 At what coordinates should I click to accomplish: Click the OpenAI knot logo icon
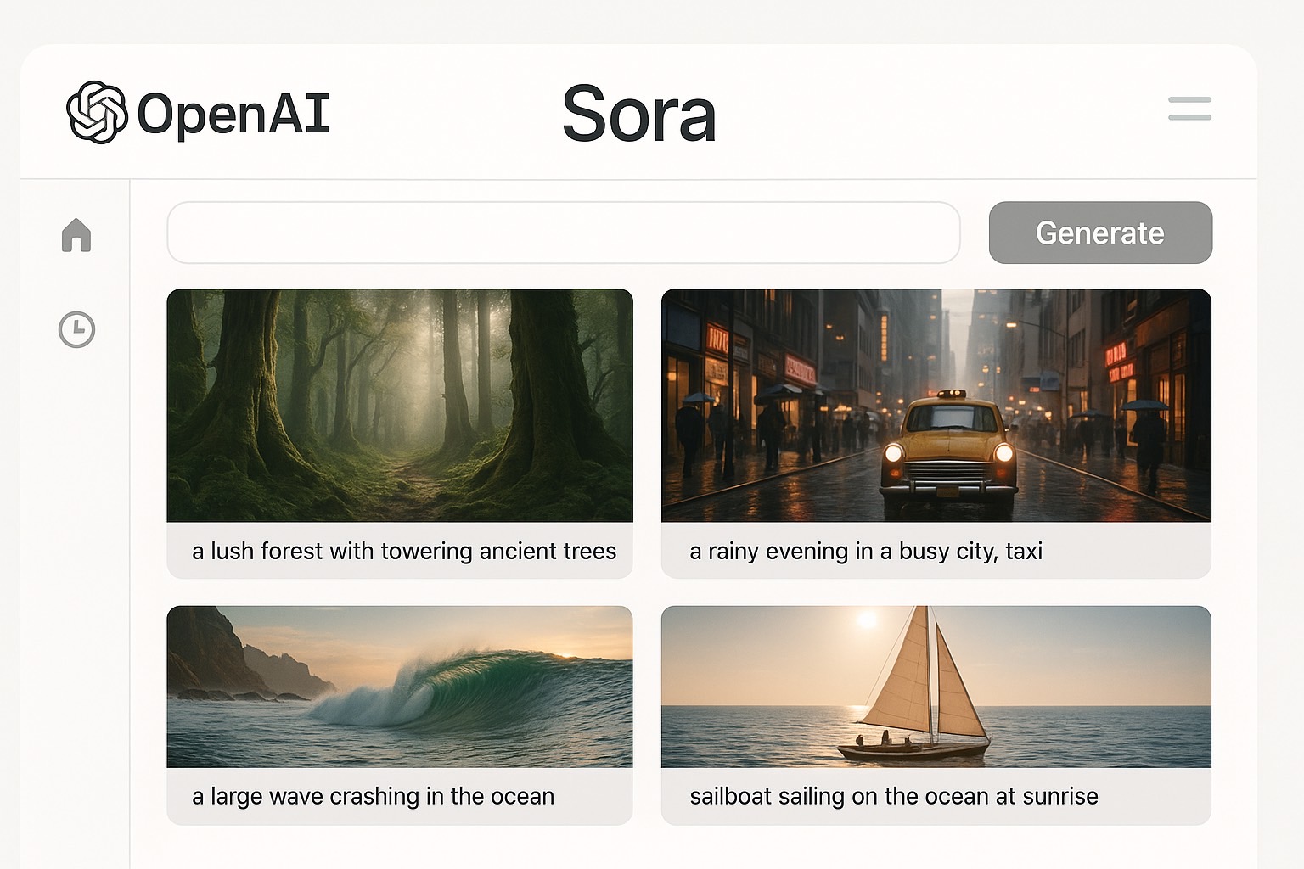click(97, 113)
